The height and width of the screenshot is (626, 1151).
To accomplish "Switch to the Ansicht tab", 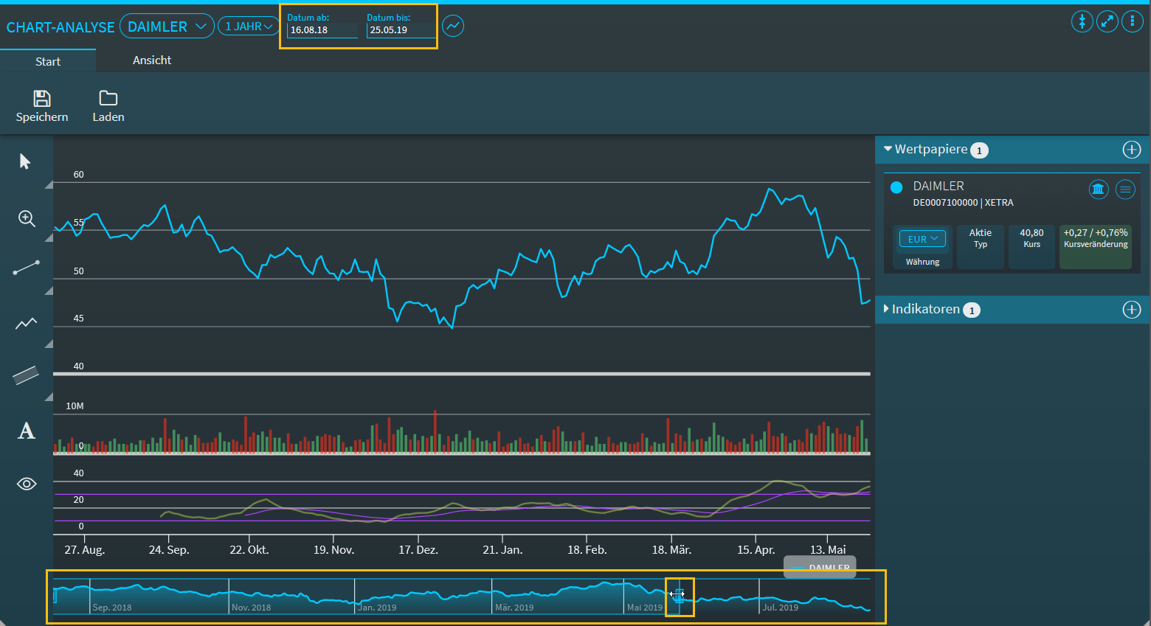I will click(152, 60).
